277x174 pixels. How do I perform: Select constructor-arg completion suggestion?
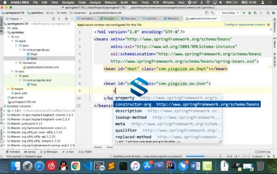click(187, 104)
